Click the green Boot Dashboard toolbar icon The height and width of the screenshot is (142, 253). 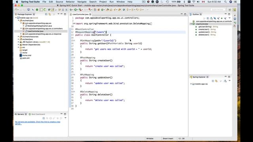coord(37,10)
